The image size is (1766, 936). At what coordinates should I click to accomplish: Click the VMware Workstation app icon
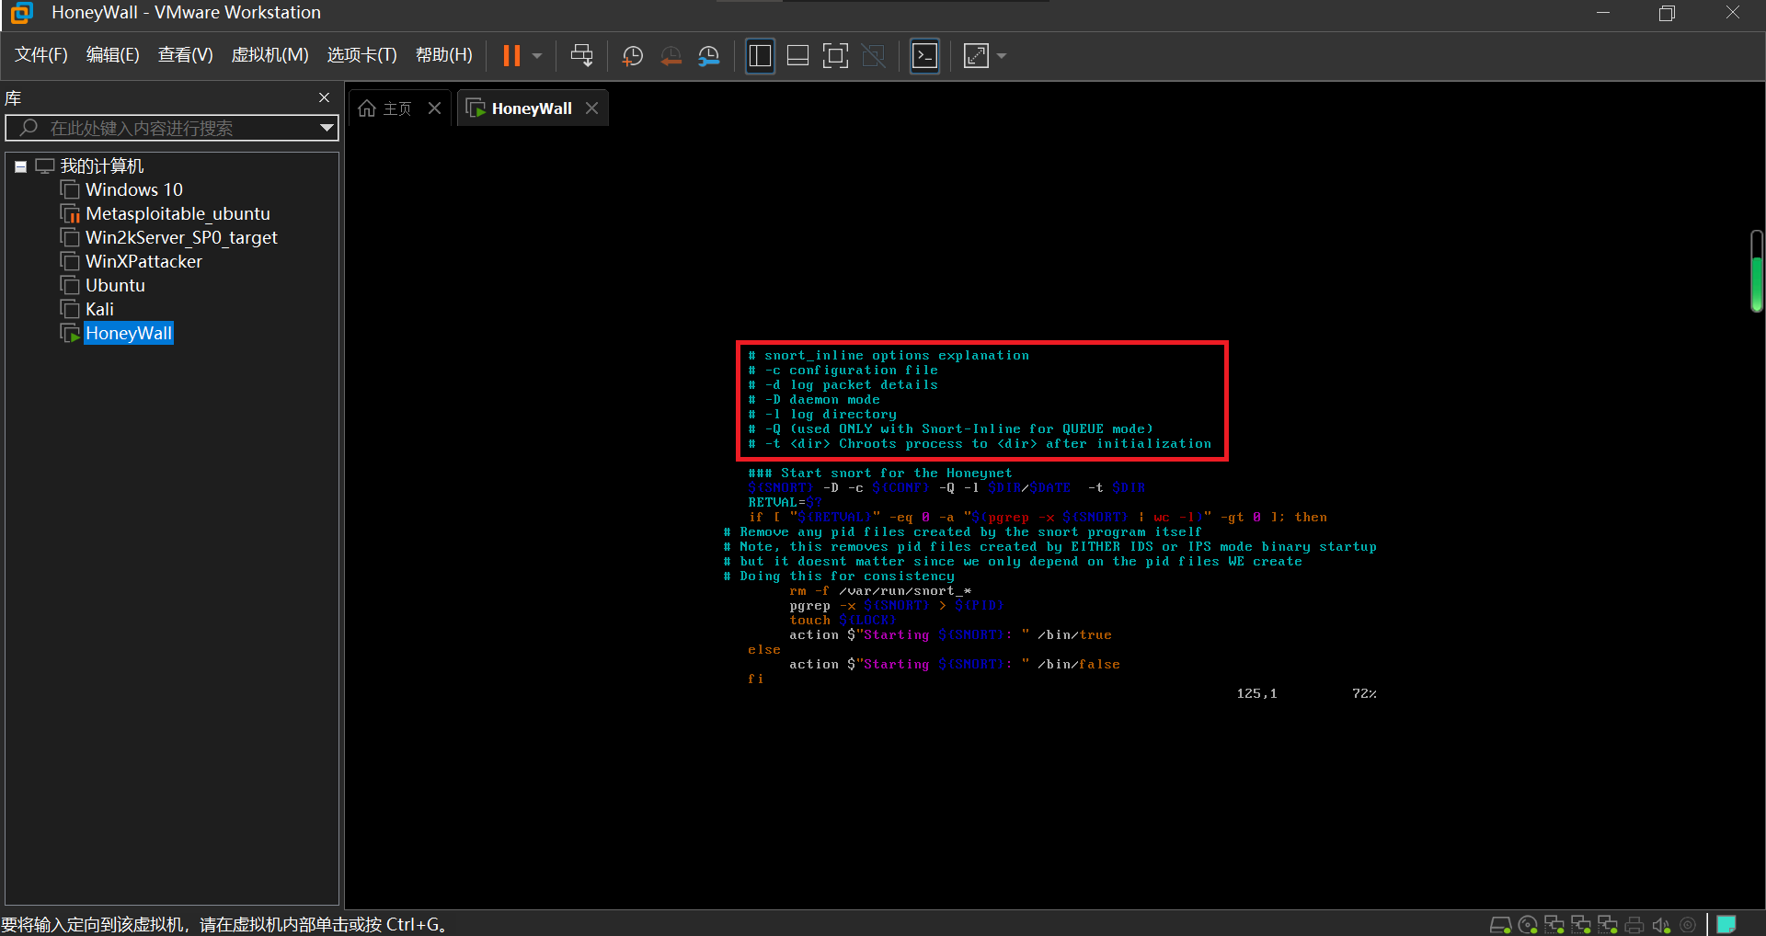[x=22, y=13]
